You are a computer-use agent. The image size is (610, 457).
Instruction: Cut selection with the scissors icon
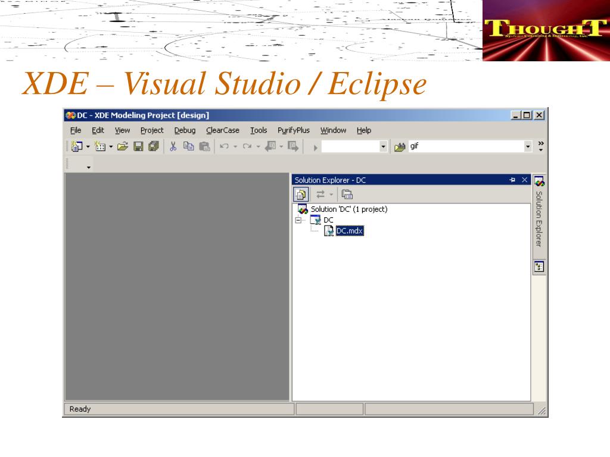pyautogui.click(x=173, y=146)
